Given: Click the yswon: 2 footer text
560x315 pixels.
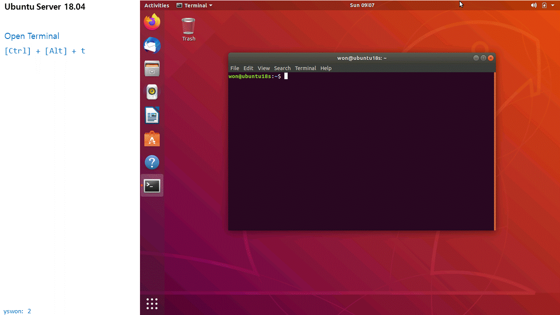Looking at the screenshot, I should (x=17, y=311).
